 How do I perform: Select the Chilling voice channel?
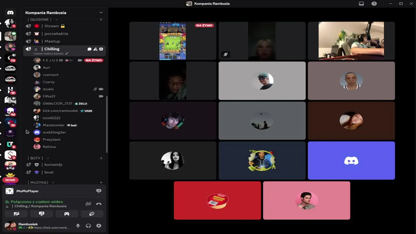[64, 50]
